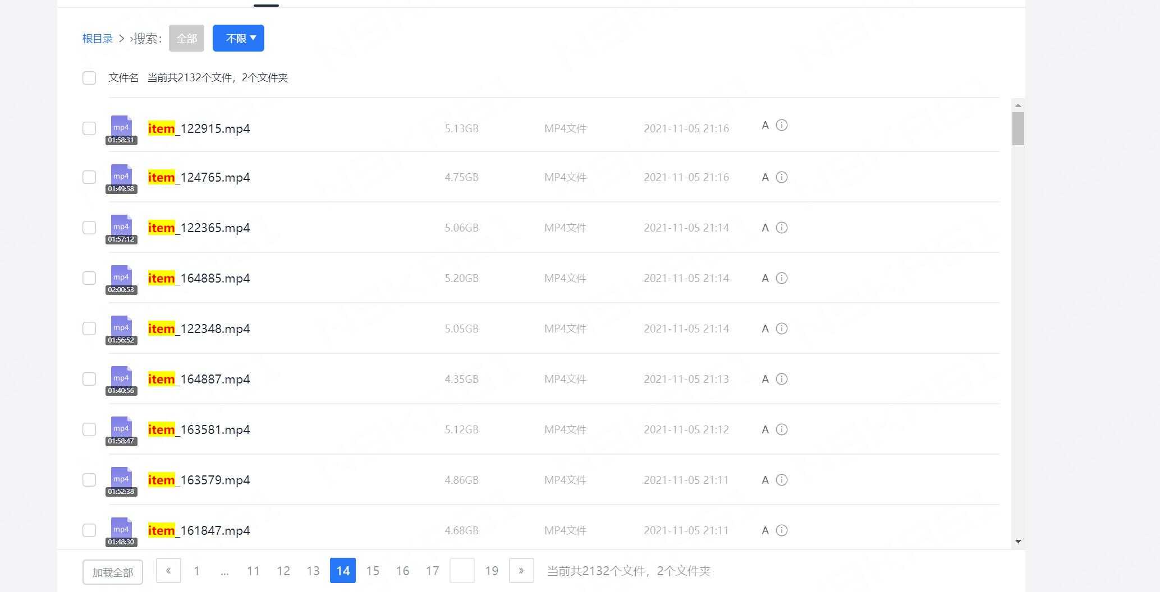
Task: Jump to page 1 in pagination
Action: (196, 571)
